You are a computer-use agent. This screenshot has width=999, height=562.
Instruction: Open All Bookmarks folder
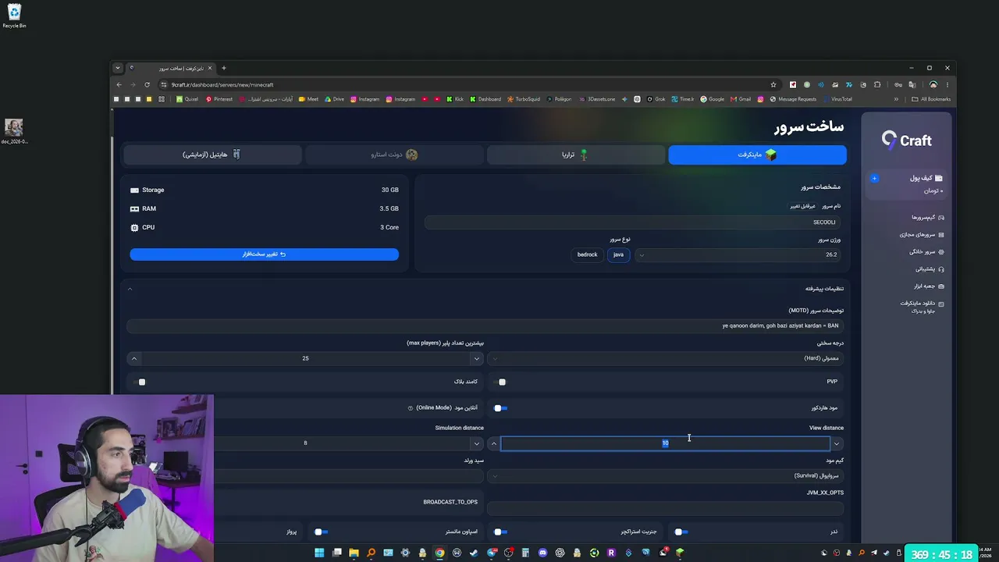click(x=931, y=99)
